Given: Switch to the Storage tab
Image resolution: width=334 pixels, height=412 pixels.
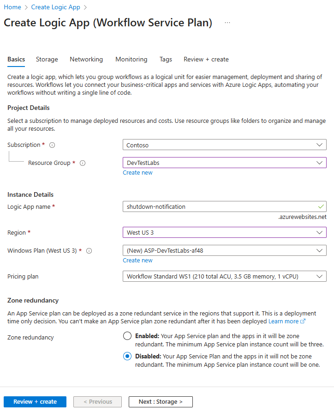Looking at the screenshot, I should pos(47,59).
